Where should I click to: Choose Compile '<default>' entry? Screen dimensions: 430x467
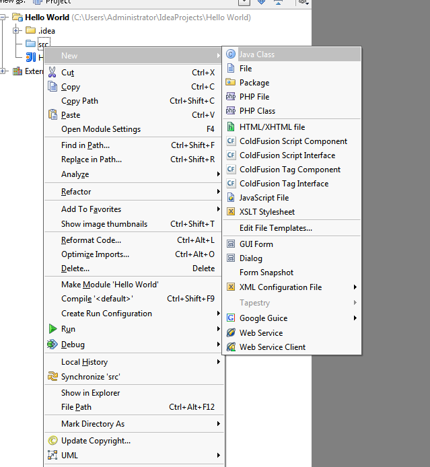pos(133,298)
